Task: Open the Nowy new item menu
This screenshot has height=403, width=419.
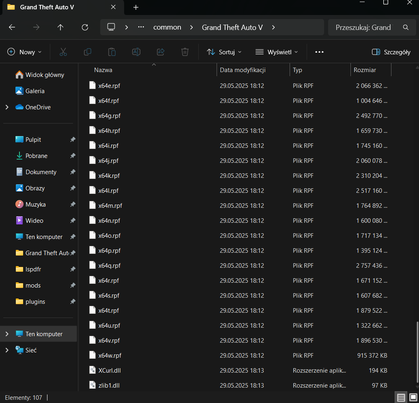Action: 25,52
